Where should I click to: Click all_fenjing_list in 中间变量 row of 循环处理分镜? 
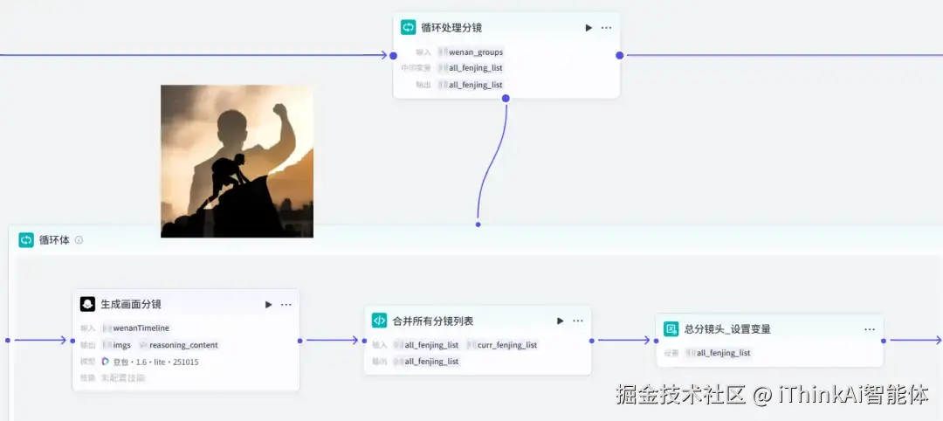tap(471, 68)
